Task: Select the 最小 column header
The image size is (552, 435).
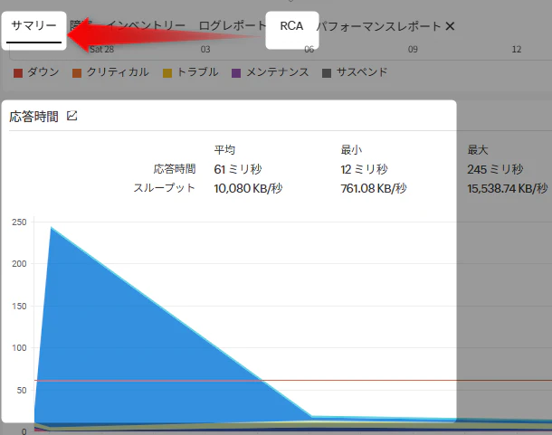Action: coord(351,150)
